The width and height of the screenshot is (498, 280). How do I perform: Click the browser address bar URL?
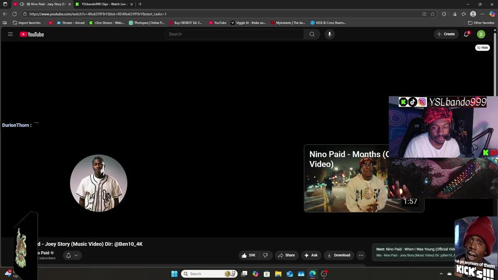(98, 14)
